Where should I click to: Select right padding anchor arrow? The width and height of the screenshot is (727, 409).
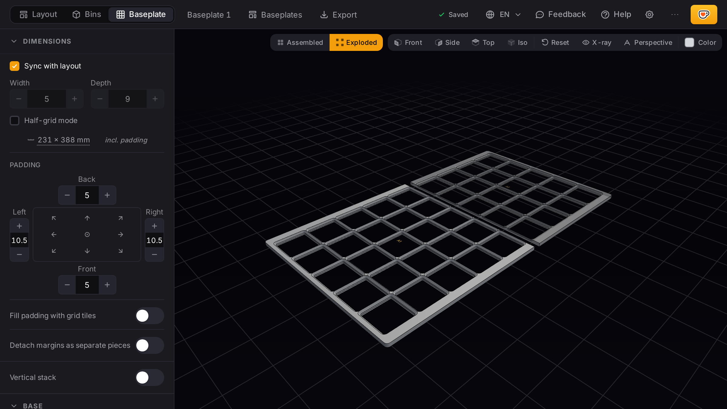(x=121, y=234)
